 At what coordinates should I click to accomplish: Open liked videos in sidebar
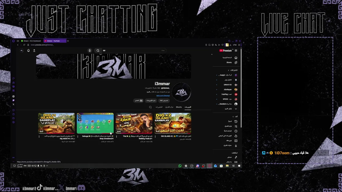pos(236,136)
